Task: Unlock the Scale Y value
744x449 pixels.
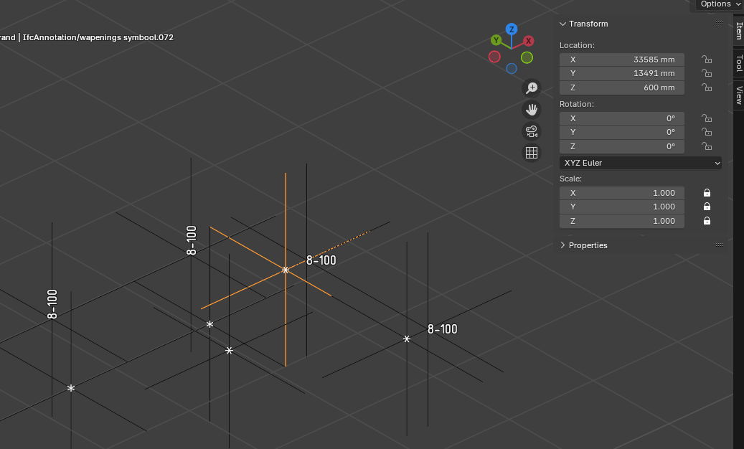Action: coord(707,207)
